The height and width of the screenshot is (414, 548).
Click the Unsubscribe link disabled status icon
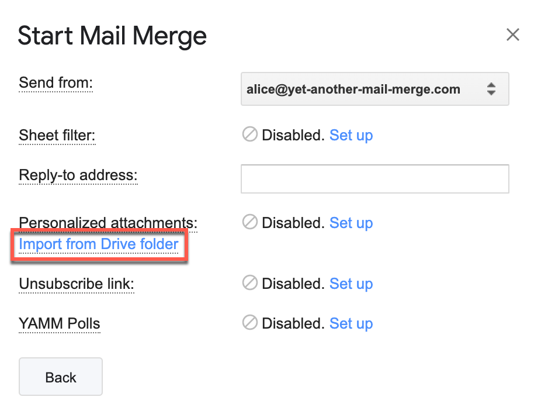point(250,284)
